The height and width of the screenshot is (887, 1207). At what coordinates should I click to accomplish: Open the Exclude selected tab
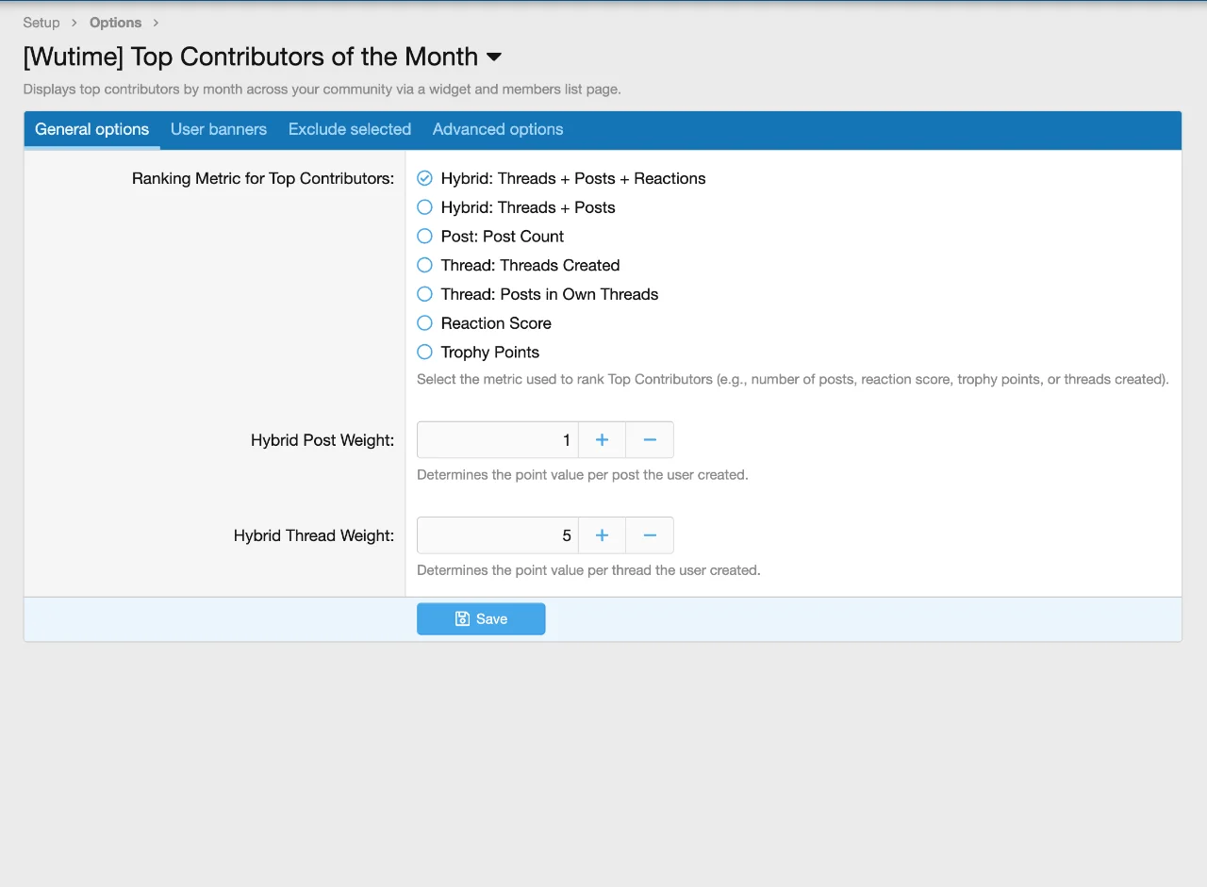pyautogui.click(x=350, y=130)
